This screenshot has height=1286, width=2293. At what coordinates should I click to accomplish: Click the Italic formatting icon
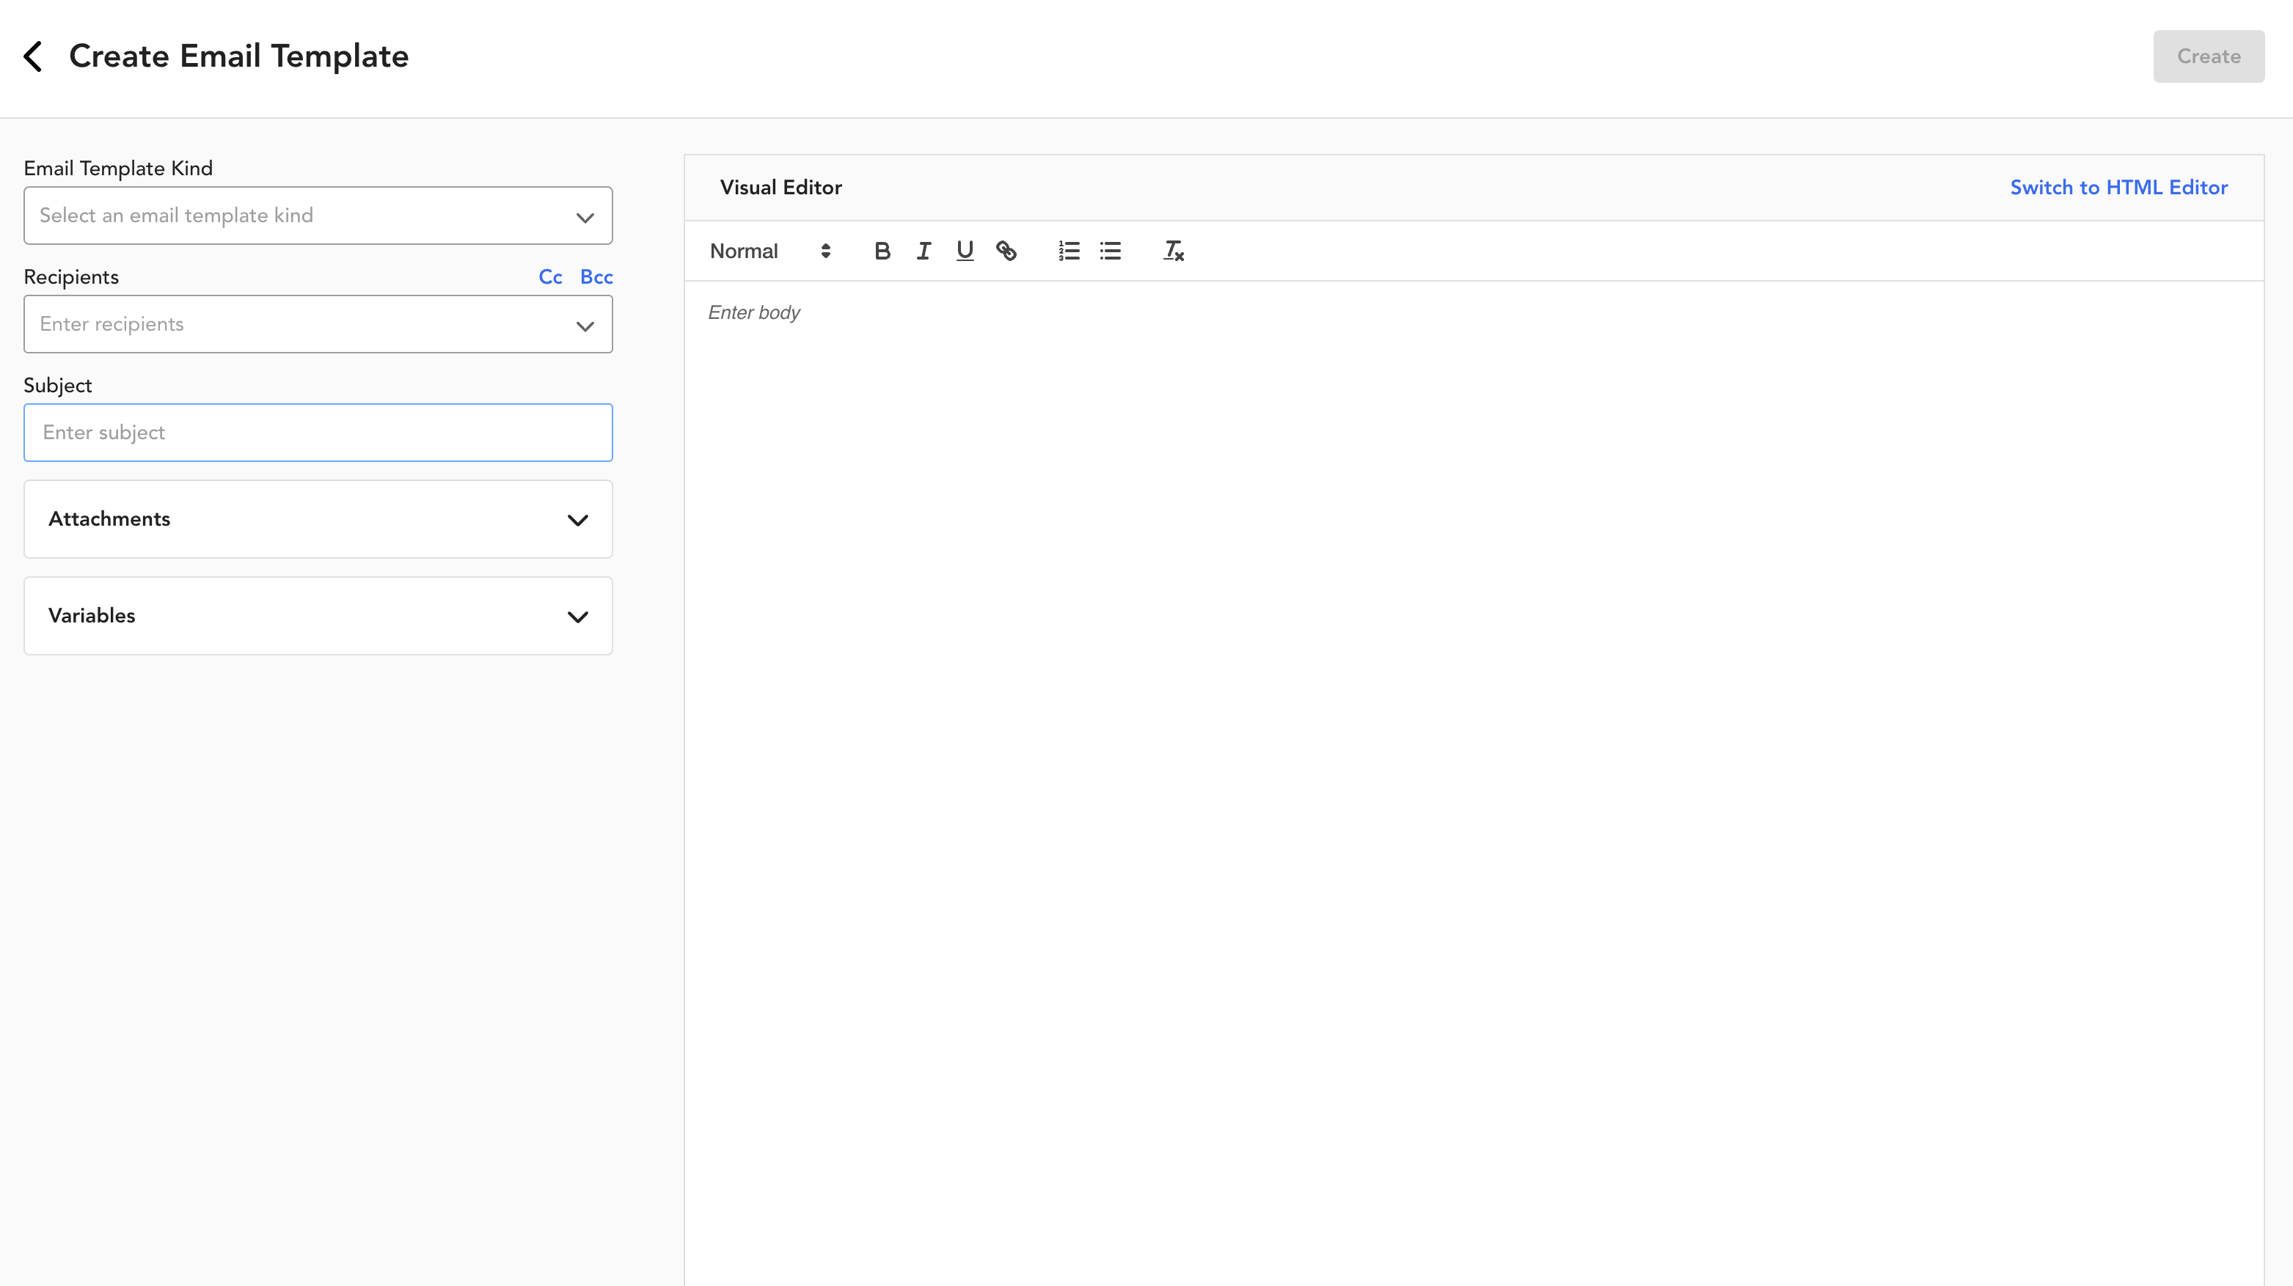(923, 250)
